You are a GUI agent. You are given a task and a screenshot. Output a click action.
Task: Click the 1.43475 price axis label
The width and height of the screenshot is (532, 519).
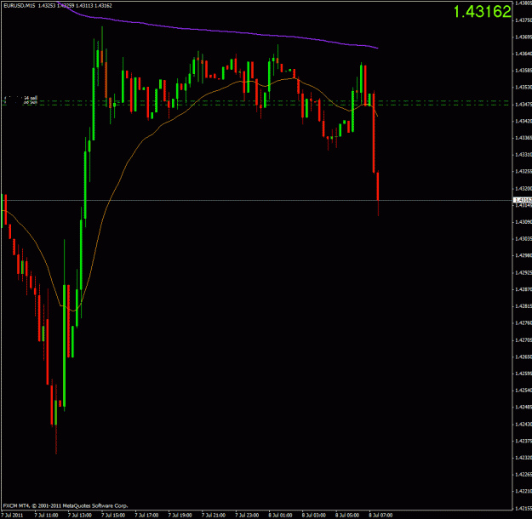click(x=523, y=104)
